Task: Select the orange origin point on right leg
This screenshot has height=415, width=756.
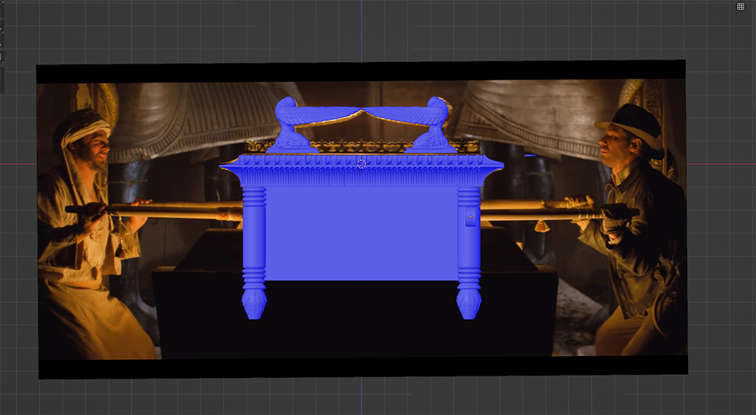Action: (470, 217)
